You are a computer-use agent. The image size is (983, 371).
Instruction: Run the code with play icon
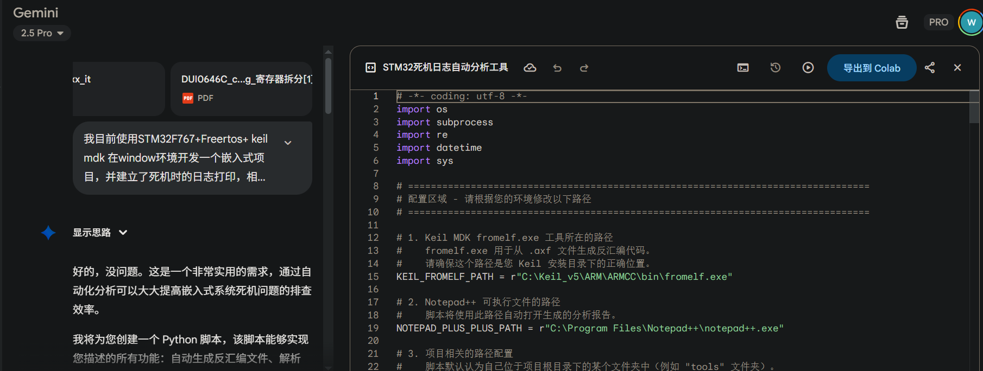(808, 68)
